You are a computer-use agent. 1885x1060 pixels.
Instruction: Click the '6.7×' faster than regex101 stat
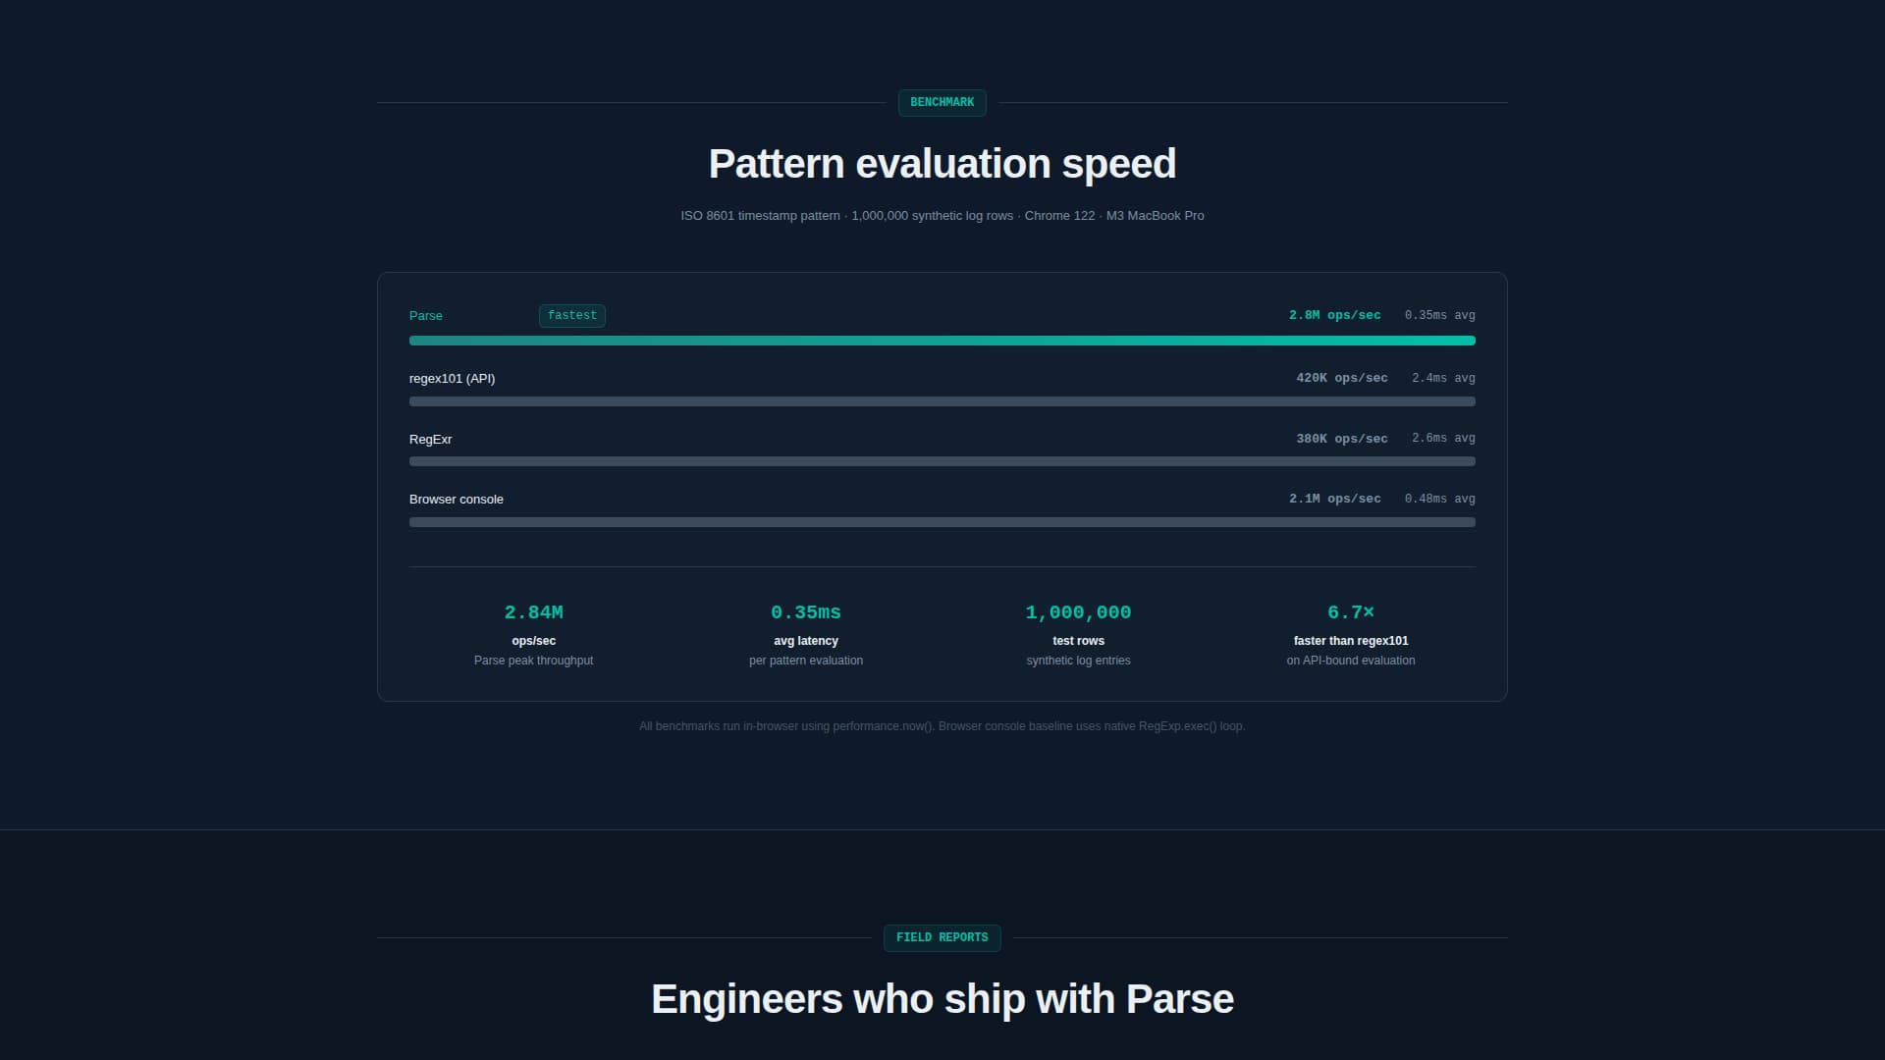point(1350,612)
